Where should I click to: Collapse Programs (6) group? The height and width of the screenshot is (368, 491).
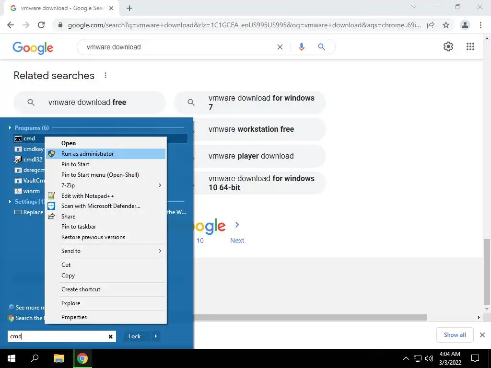click(10, 127)
